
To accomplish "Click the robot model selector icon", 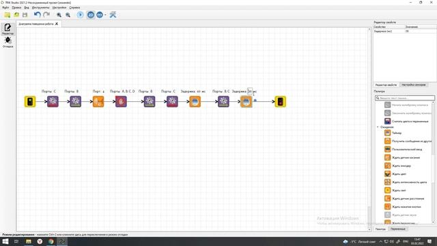I will pos(100,15).
